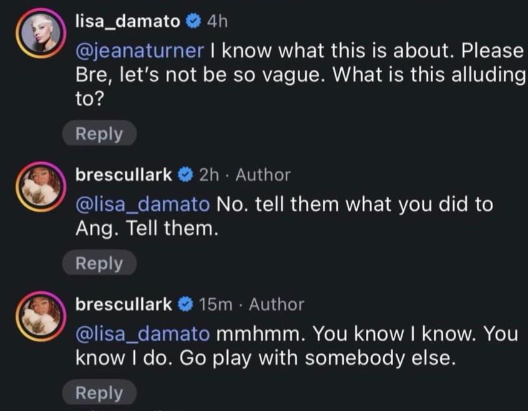Click the Author label on 15m comment
528x411 pixels.
[x=276, y=306]
